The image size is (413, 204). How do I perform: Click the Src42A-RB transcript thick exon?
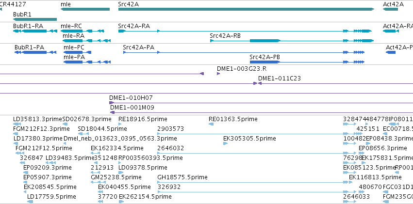point(265,41)
